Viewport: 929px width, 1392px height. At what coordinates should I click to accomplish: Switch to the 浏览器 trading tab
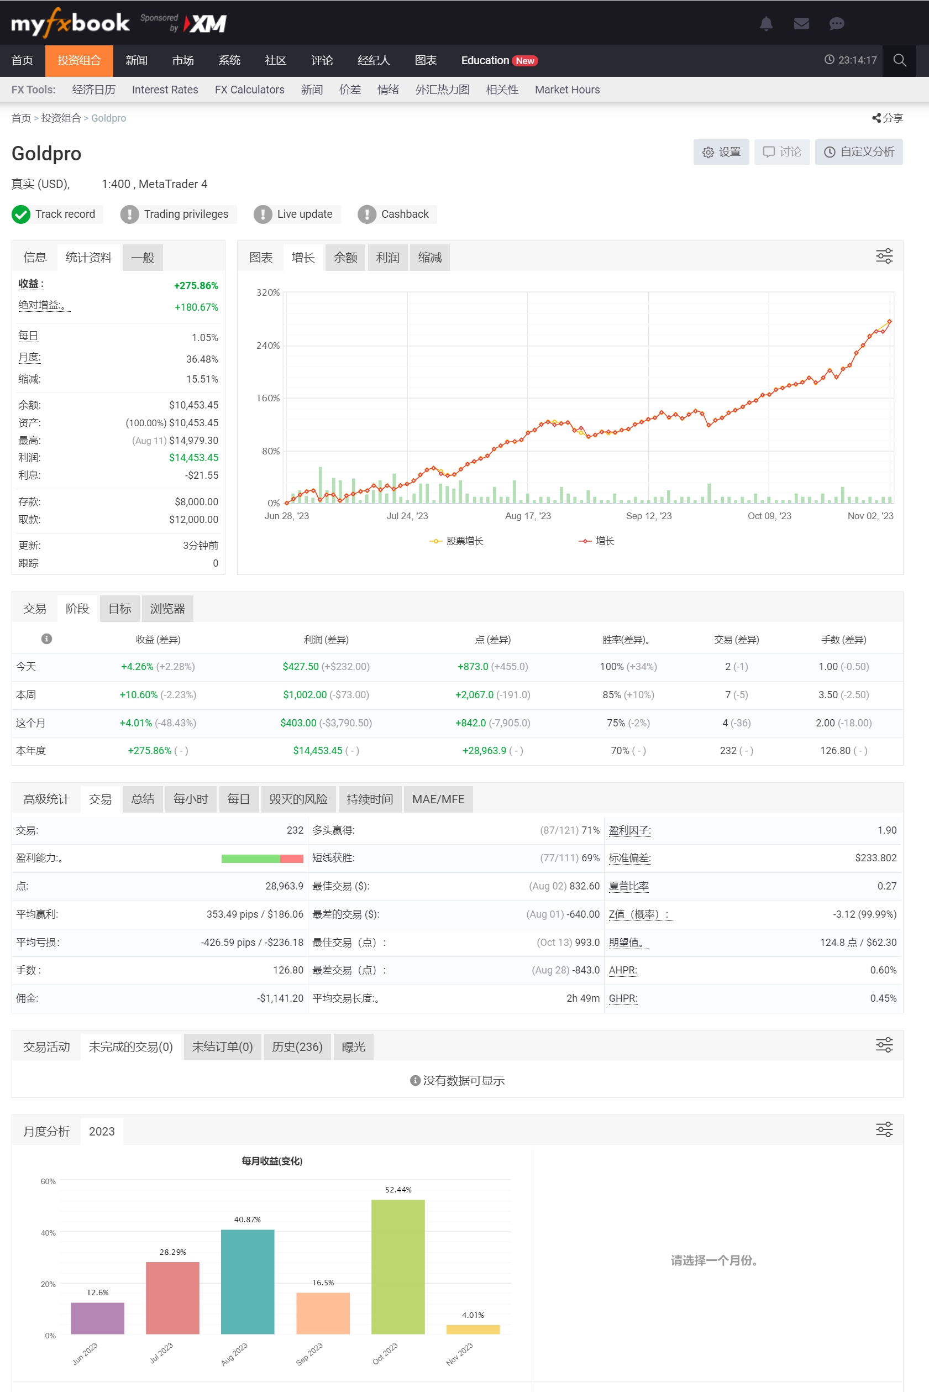(167, 609)
